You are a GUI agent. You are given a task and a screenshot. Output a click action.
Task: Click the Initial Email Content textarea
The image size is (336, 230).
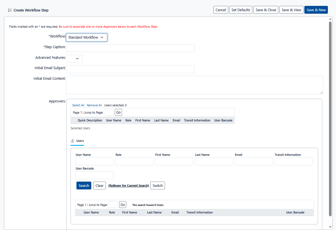tap(194, 85)
